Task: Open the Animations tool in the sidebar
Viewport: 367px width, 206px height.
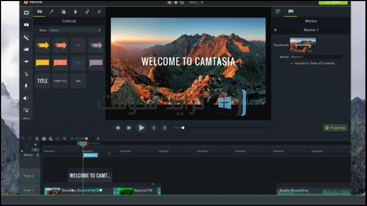Action: coord(26,61)
